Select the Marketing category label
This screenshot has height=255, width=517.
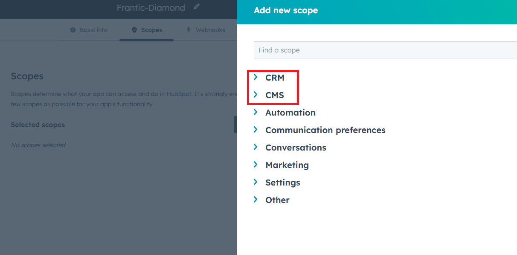pyautogui.click(x=287, y=165)
